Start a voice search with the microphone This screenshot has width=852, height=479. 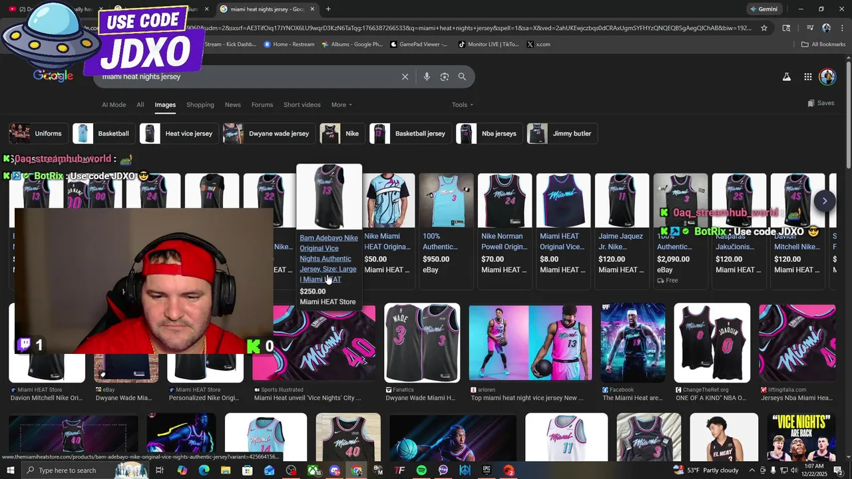click(427, 77)
